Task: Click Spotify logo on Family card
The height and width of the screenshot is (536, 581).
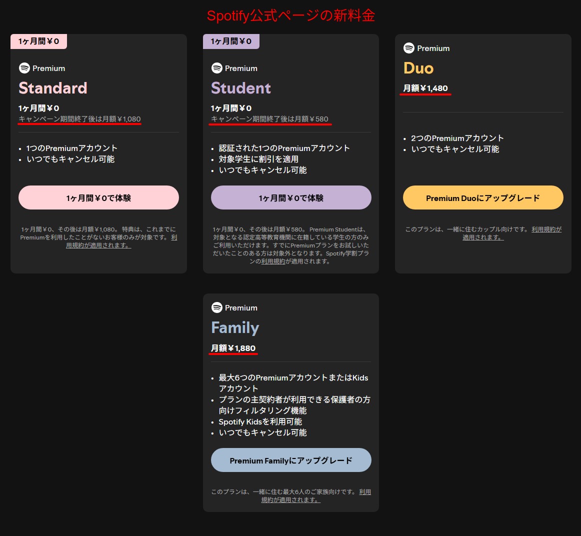Action: coord(217,307)
